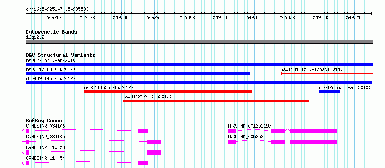385x168 pixels.
Task: Open the dgv439n145 (Lu2017) variant label
Action: [x=51, y=78]
